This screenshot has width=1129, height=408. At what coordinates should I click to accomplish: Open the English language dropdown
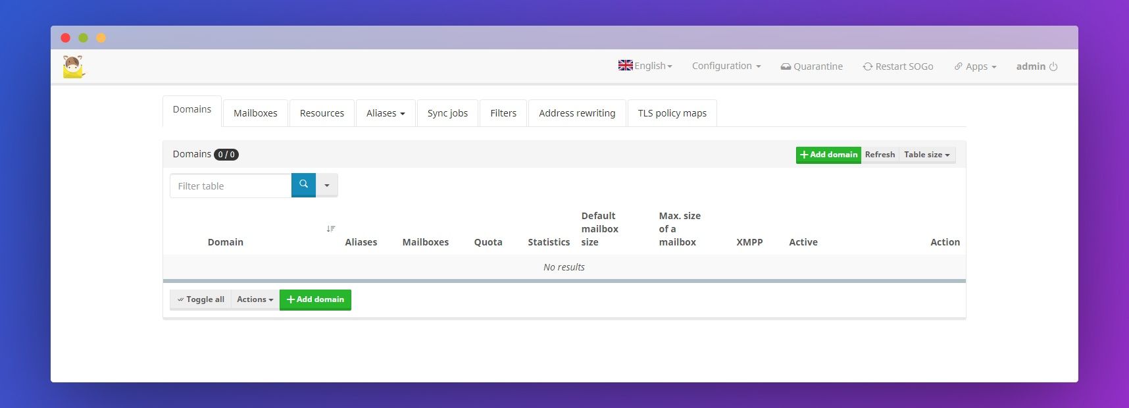[x=645, y=66]
